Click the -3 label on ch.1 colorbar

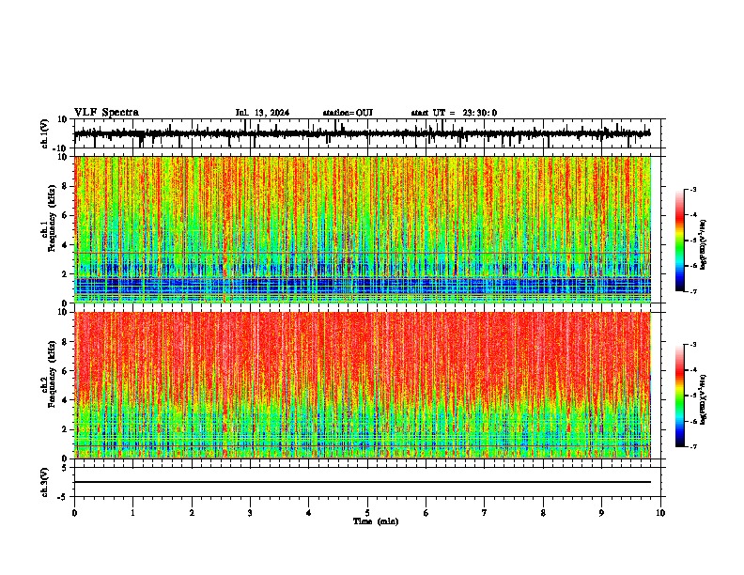click(x=692, y=189)
